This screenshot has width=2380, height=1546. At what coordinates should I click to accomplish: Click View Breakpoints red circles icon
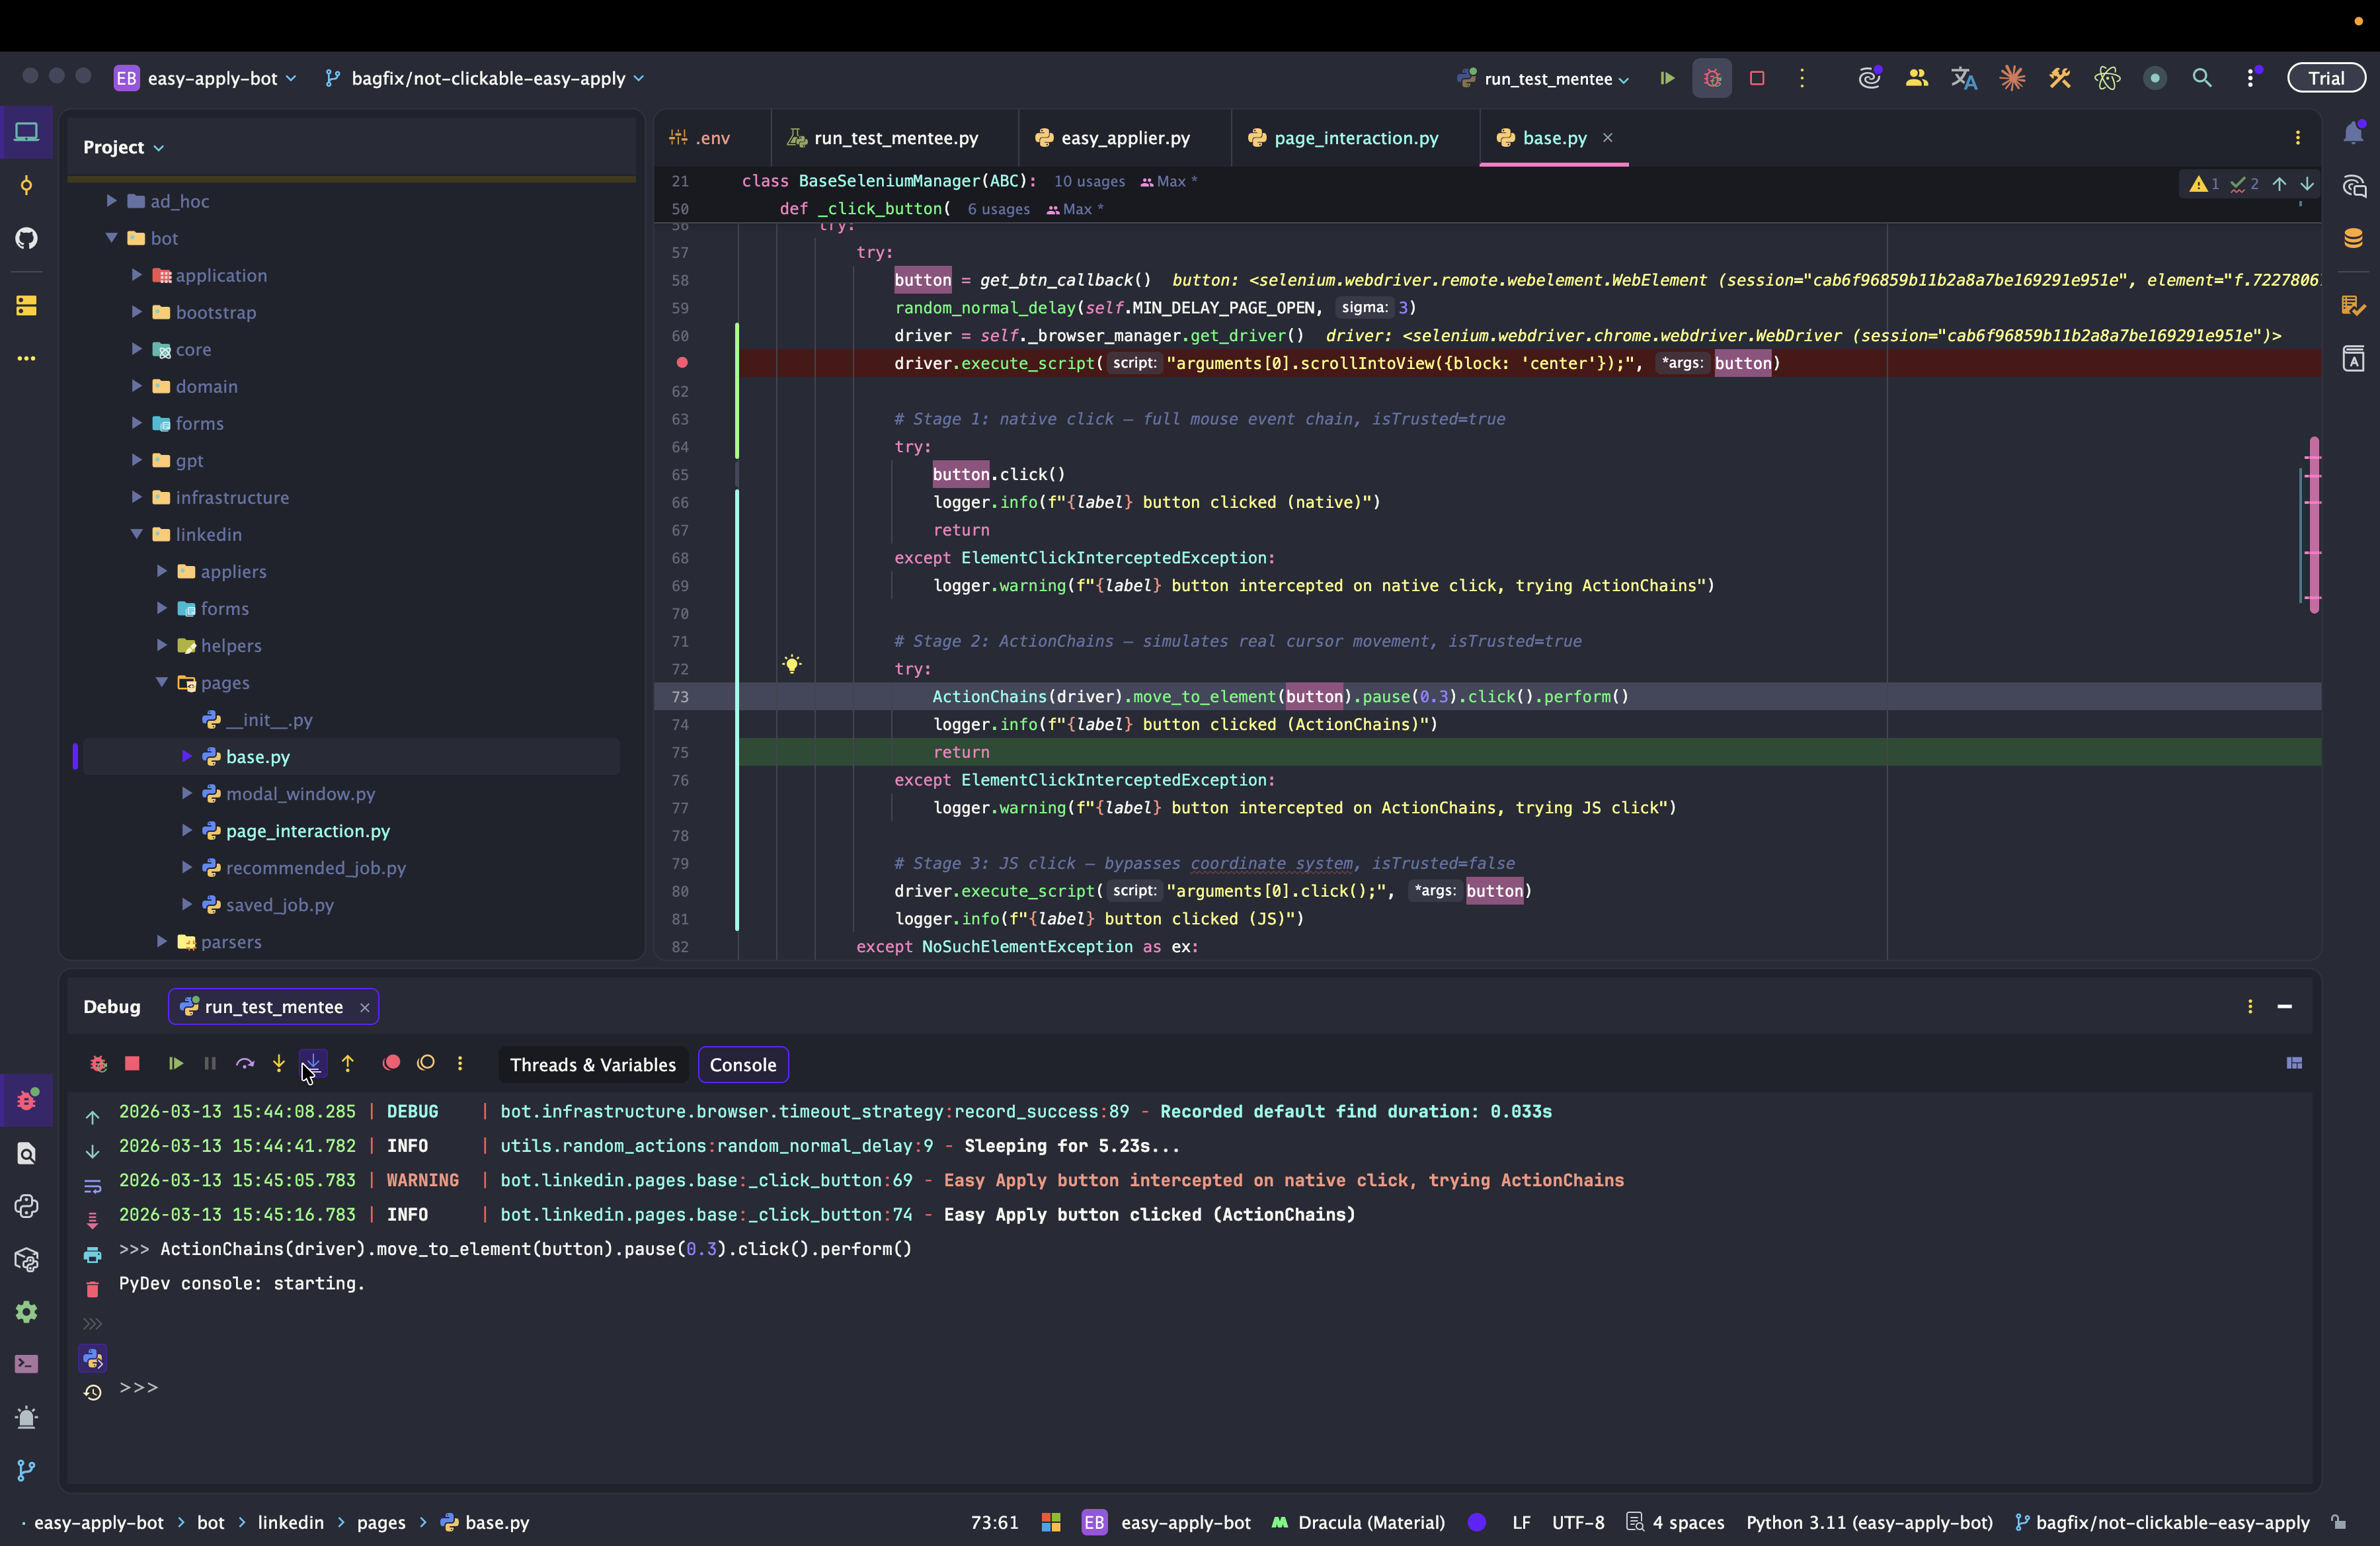click(391, 1063)
